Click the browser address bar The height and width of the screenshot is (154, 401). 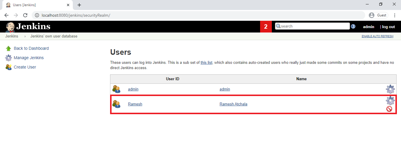198,15
